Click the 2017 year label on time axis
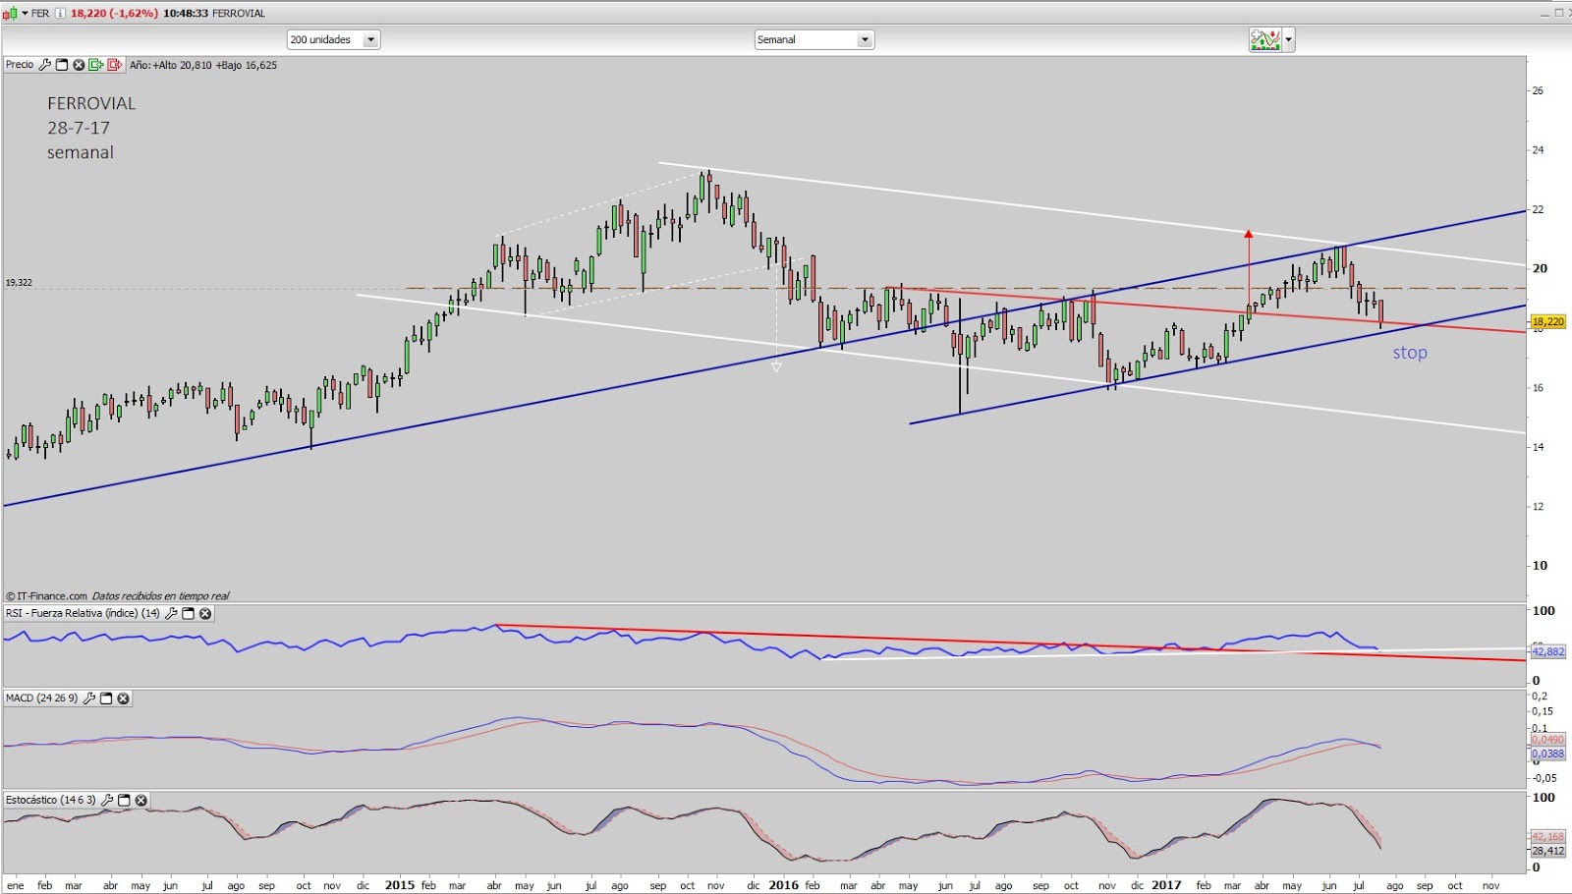 (x=1166, y=885)
